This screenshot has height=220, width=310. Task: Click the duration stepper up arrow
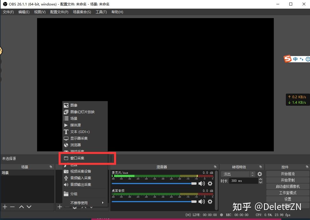point(260,179)
